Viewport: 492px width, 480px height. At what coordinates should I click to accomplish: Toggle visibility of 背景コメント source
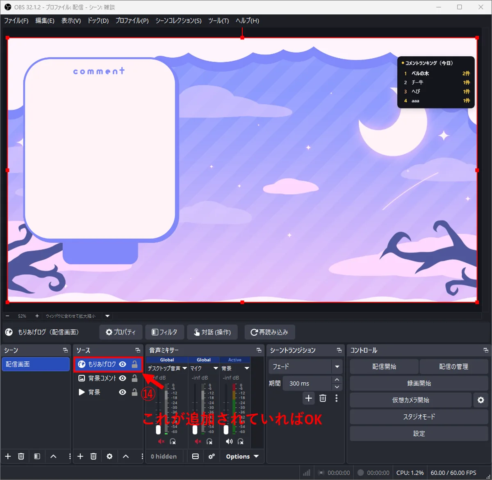tap(123, 378)
